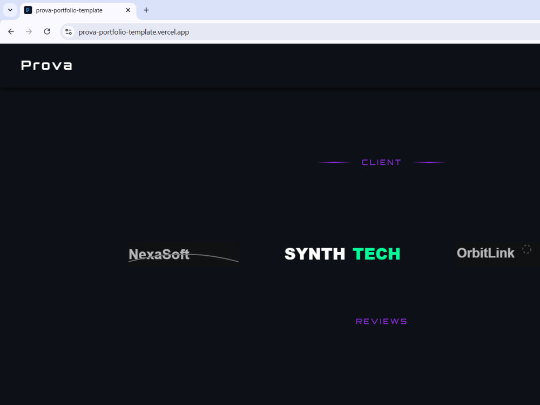Open site information icon in address bar

(x=69, y=32)
